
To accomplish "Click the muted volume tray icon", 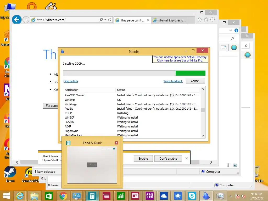I will coord(243,196).
